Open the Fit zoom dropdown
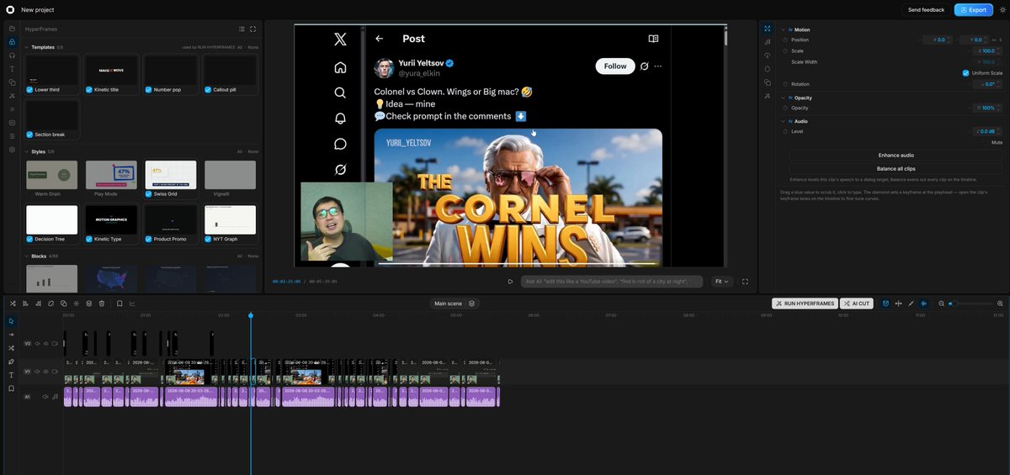1010x475 pixels. (722, 282)
